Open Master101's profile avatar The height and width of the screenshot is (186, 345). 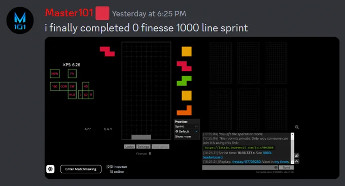(x=20, y=20)
